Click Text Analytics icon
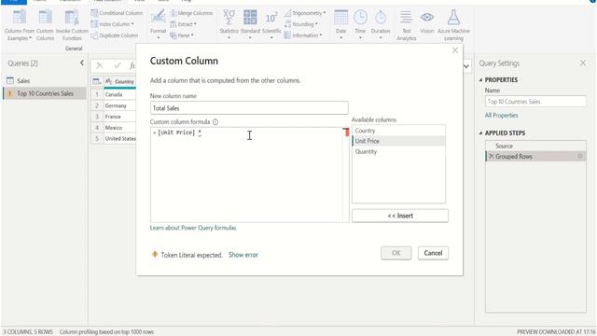597x336 pixels. click(407, 17)
